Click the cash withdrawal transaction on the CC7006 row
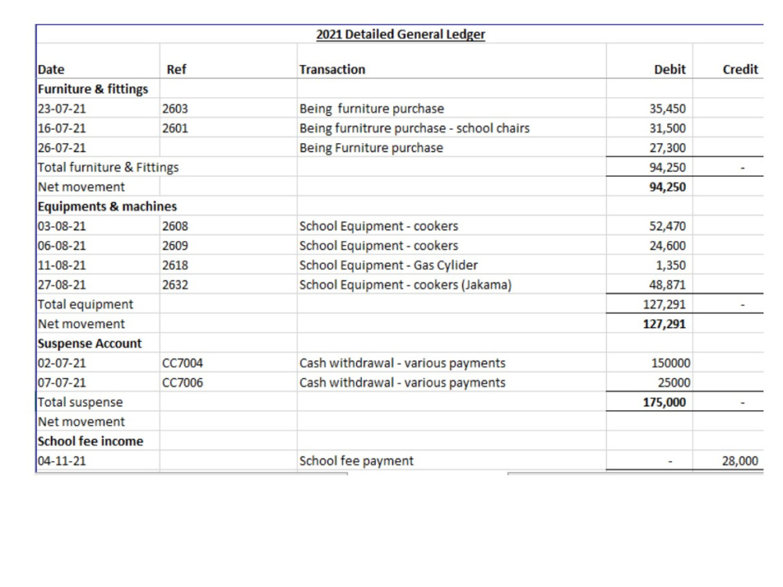The image size is (783, 587). point(402,383)
